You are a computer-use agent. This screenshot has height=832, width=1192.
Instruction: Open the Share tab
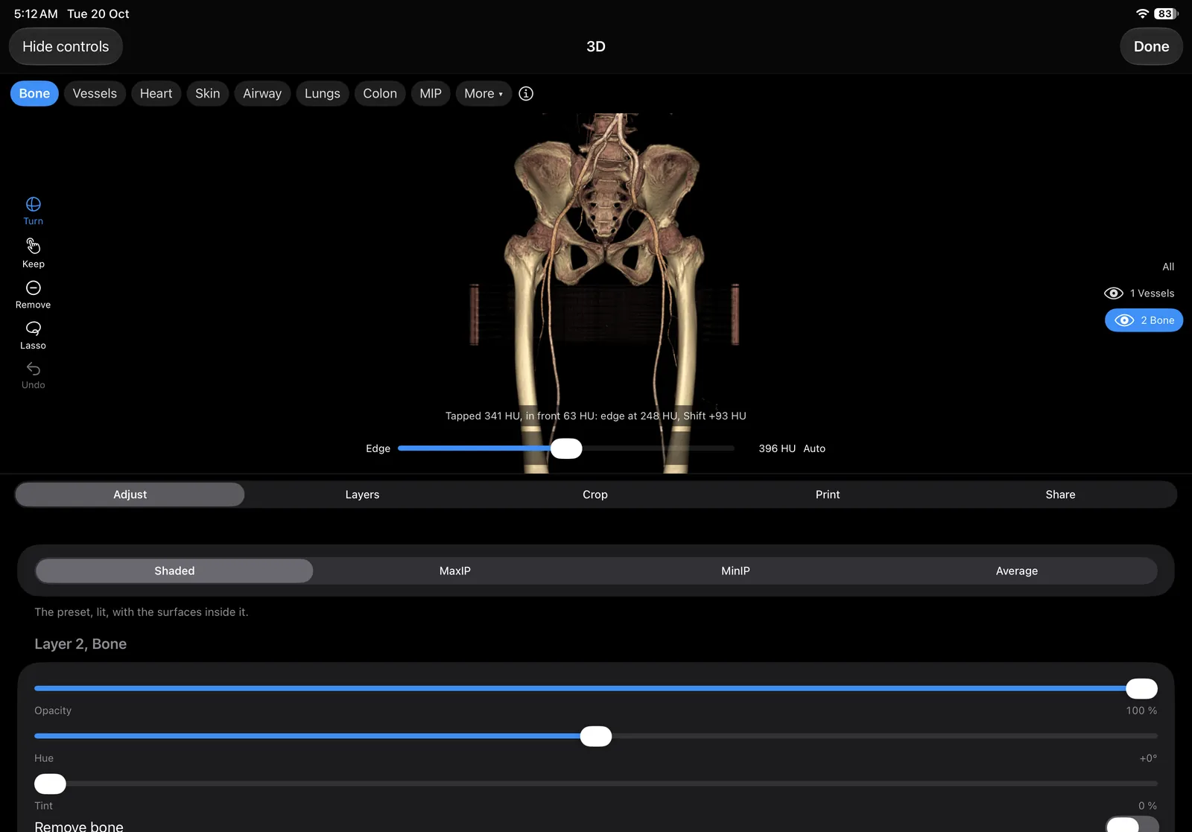point(1060,495)
